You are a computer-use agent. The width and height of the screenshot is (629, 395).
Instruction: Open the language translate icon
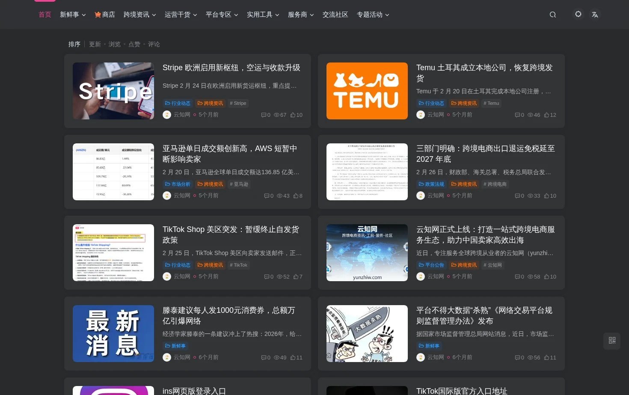click(x=595, y=15)
